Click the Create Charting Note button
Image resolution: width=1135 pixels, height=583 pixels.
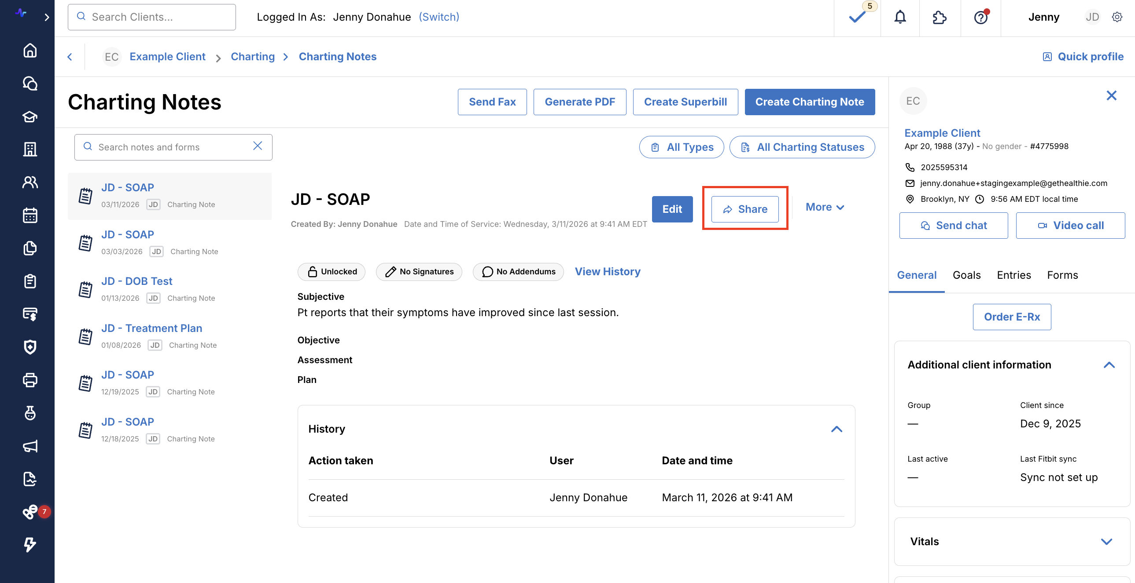click(x=809, y=102)
